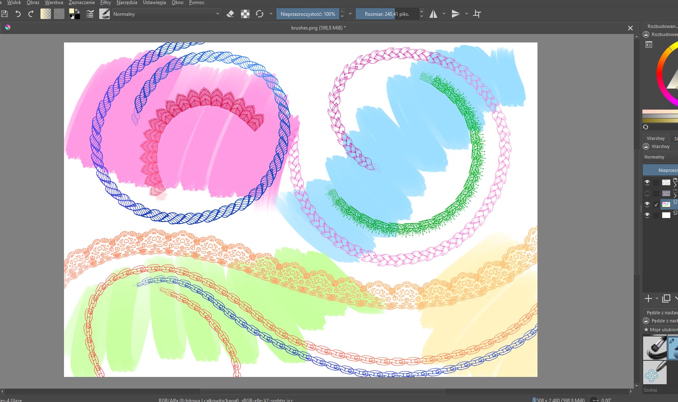This screenshot has width=678, height=402.
Task: Open the Filtry menu
Action: [105, 2]
